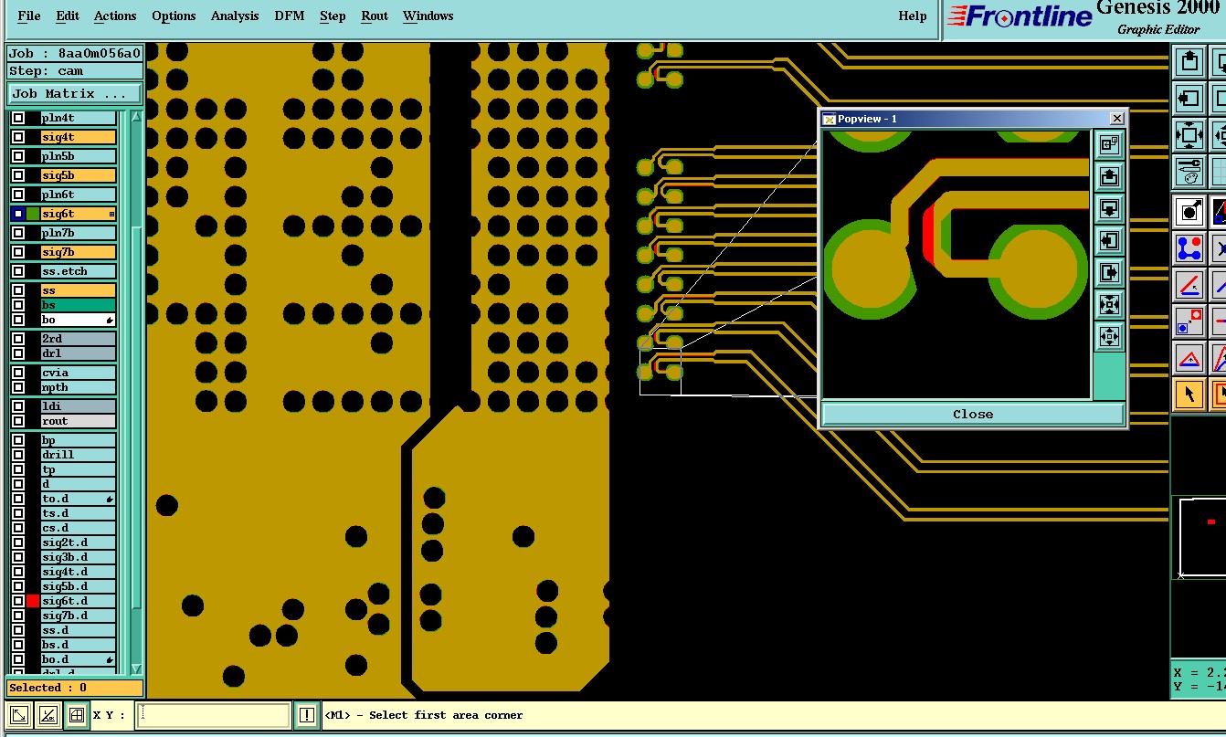This screenshot has width=1226, height=737.
Task: Select layer name cvia
Action: click(x=79, y=373)
